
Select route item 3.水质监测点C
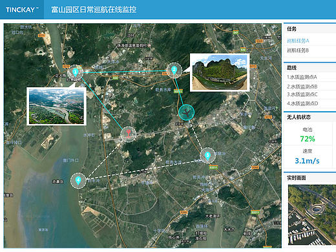[302, 94]
